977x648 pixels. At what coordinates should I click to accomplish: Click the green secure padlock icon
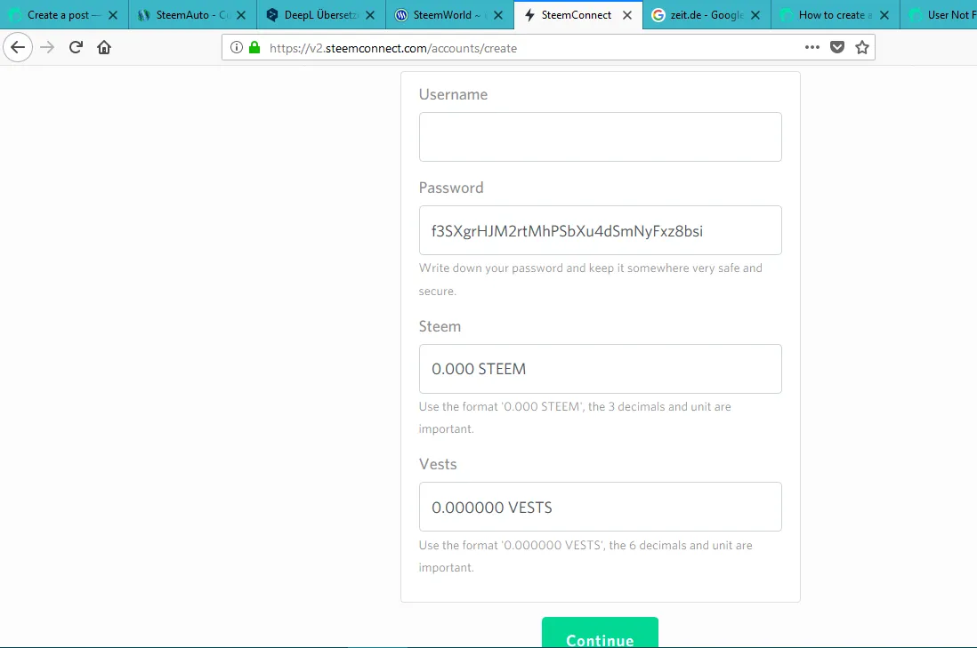pos(254,47)
